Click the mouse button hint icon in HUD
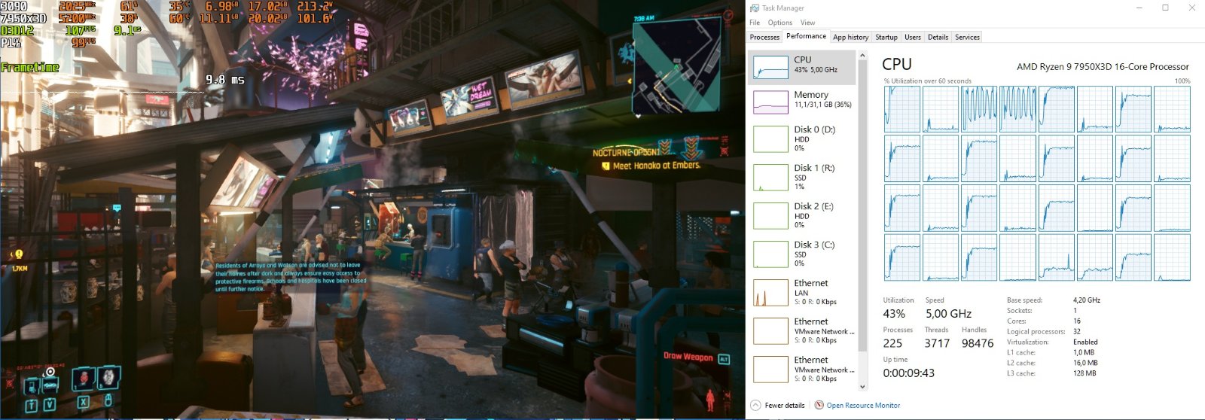Image resolution: width=1205 pixels, height=420 pixels. (108, 400)
